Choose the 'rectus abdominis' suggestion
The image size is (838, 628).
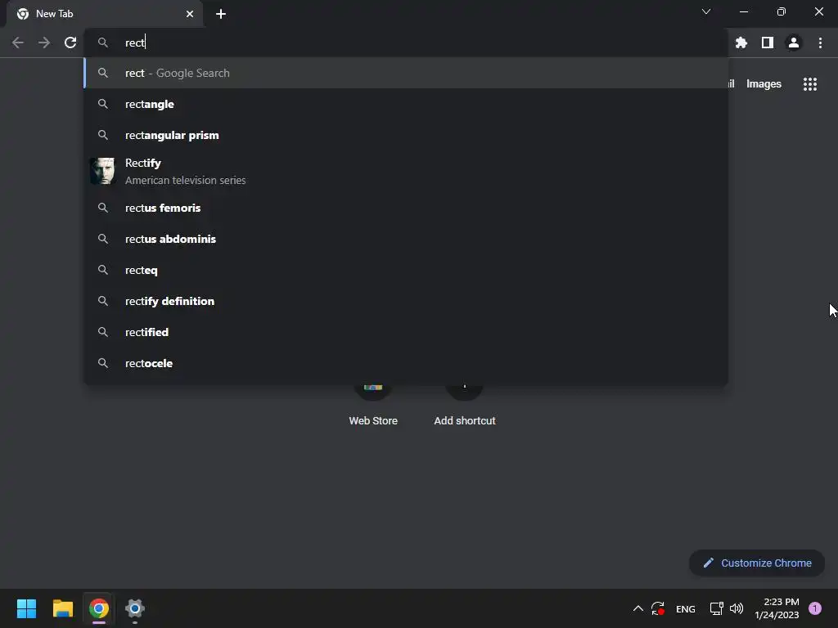pos(406,239)
